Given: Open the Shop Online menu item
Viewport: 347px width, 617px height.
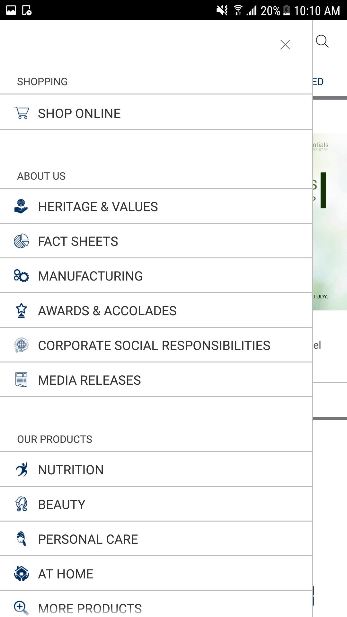Looking at the screenshot, I should 79,113.
